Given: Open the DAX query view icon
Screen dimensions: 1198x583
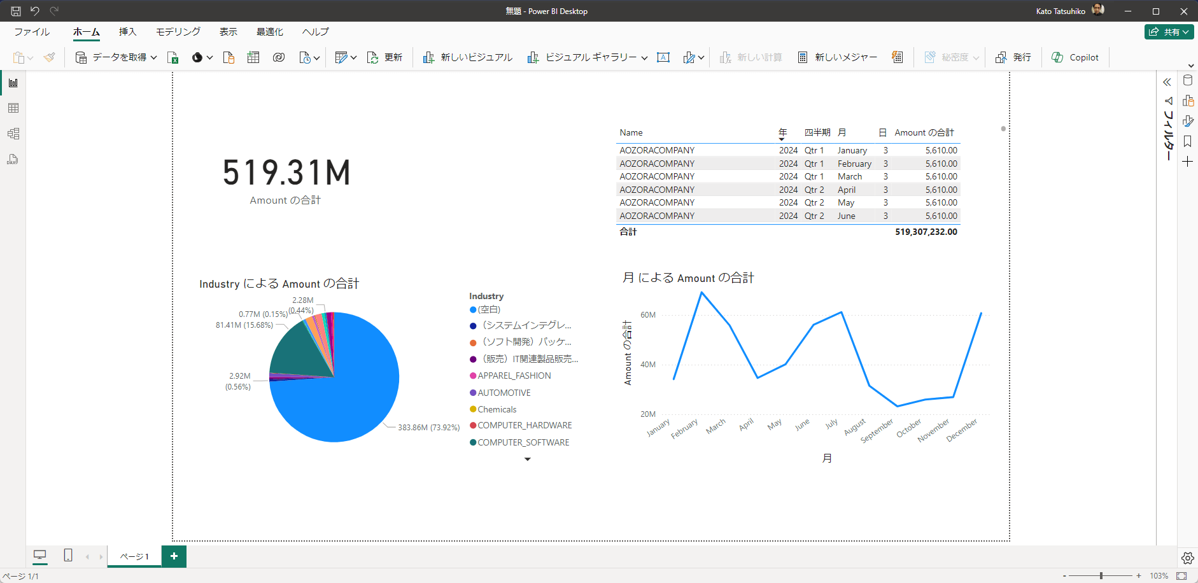Looking at the screenshot, I should pyautogui.click(x=13, y=159).
